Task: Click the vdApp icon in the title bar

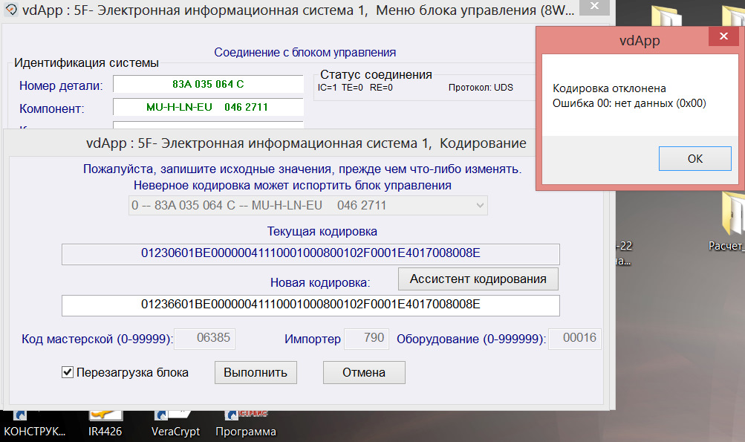Action: point(12,7)
